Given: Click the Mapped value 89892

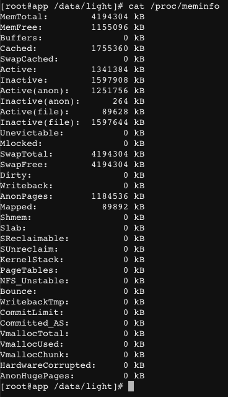Looking at the screenshot, I should 115,207.
